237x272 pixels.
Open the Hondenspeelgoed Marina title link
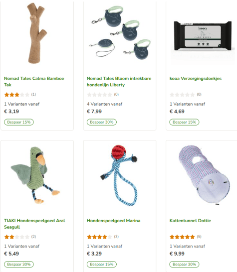point(113,221)
